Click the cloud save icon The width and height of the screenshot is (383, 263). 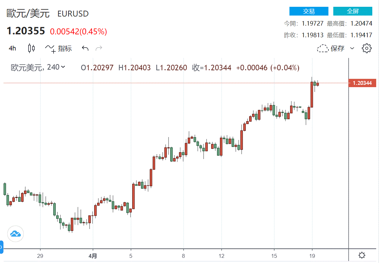tap(323, 49)
